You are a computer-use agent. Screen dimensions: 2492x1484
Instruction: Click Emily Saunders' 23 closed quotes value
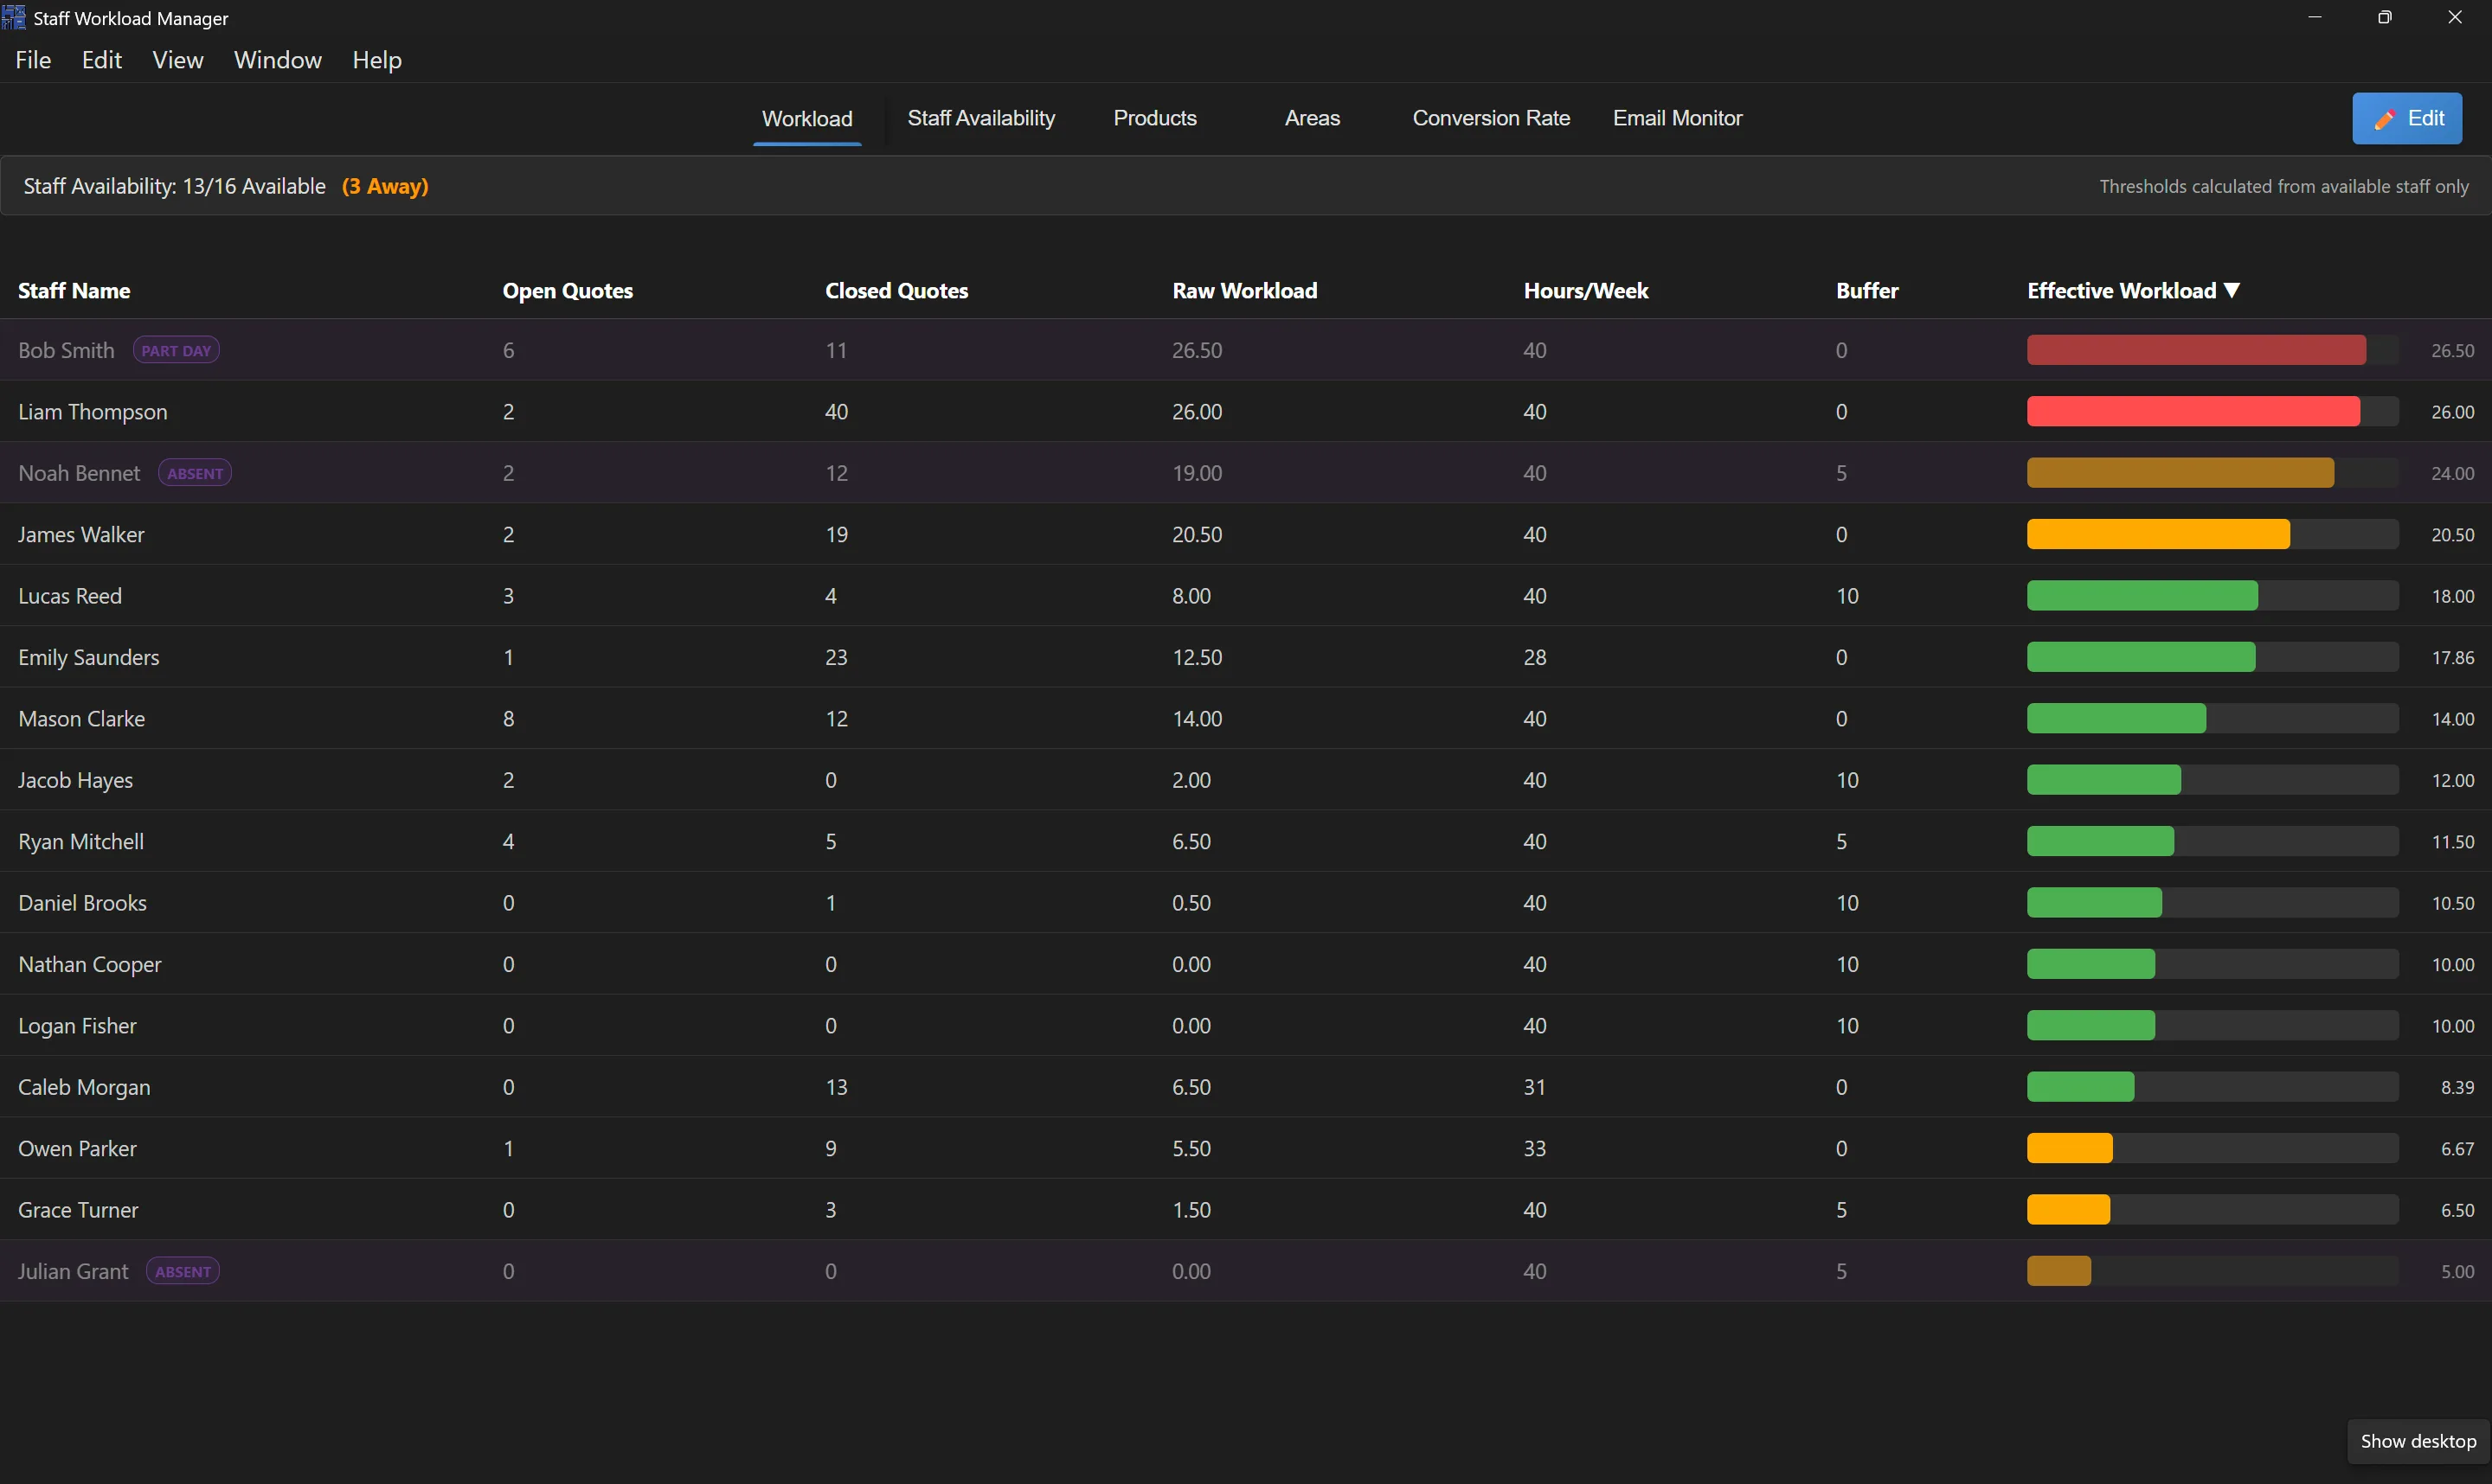pyautogui.click(x=837, y=657)
